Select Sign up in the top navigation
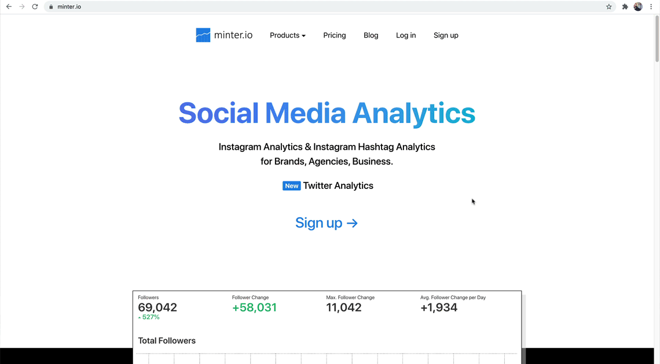Screen dimensions: 660x364 (446, 35)
